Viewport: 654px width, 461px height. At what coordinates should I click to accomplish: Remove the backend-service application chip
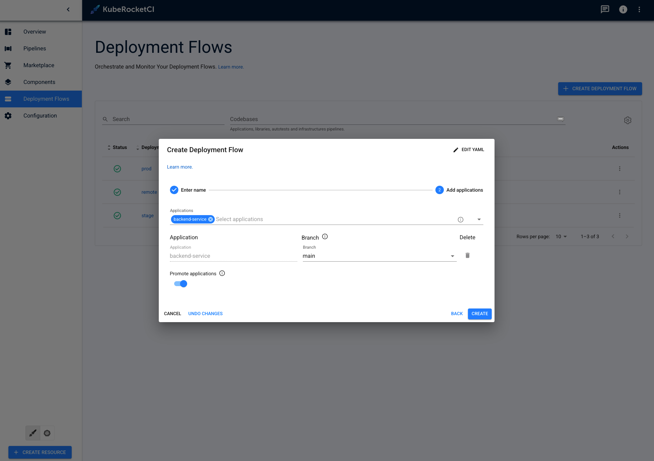pyautogui.click(x=210, y=219)
